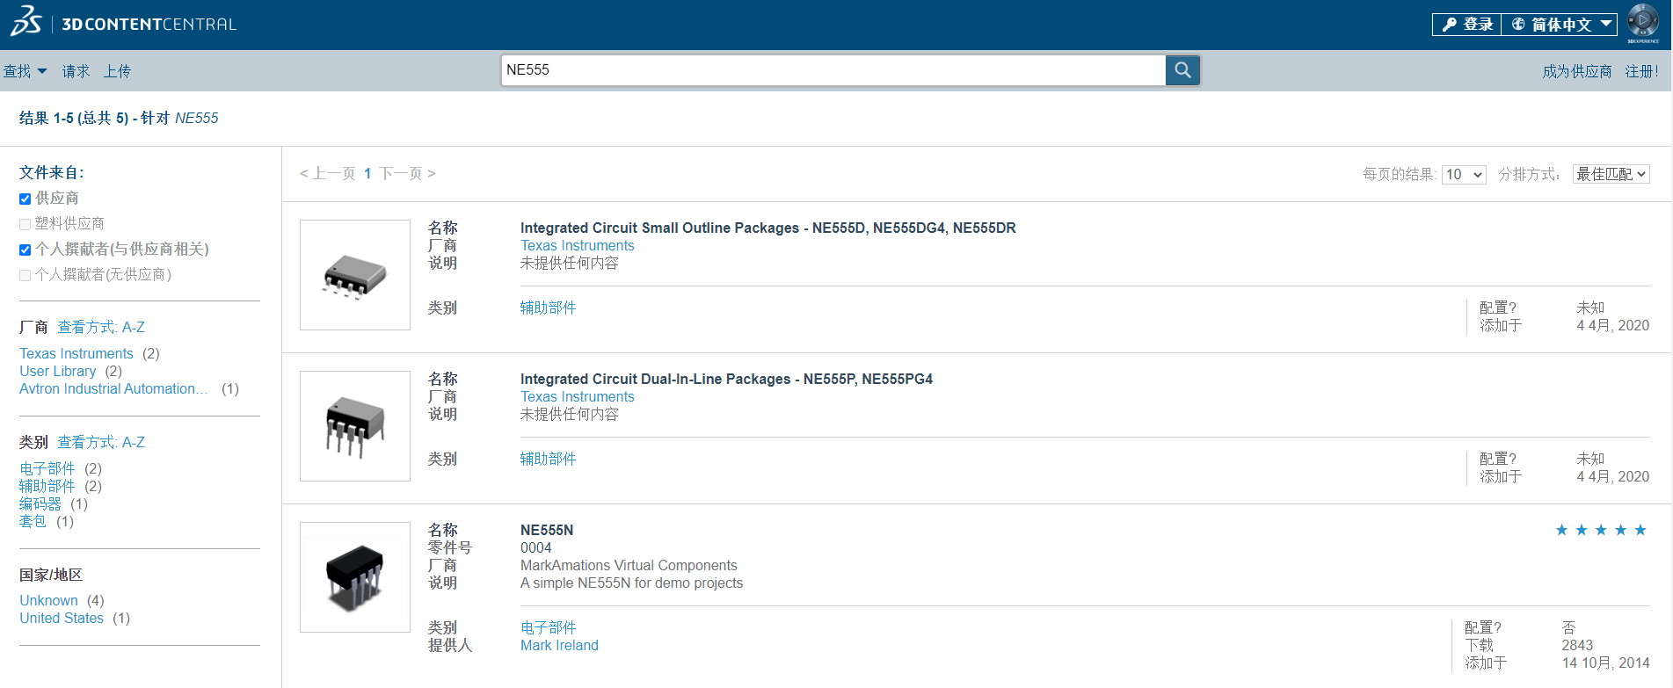Filter by Unknown country

pyautogui.click(x=48, y=600)
